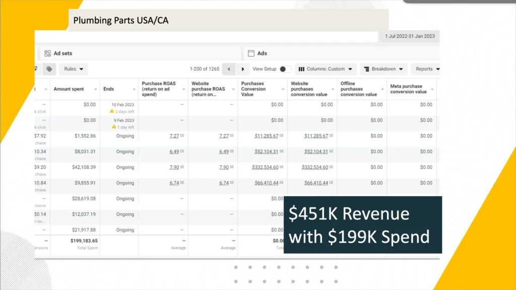The image size is (516, 290).
Task: Go to previous page of results
Action: (229, 69)
